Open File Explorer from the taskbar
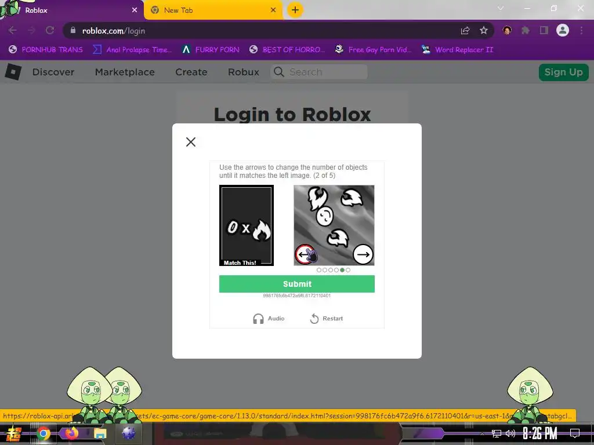This screenshot has width=594, height=445. (100, 433)
